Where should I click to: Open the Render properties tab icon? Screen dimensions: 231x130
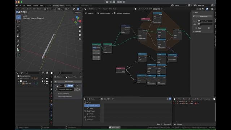click(x=51, y=82)
